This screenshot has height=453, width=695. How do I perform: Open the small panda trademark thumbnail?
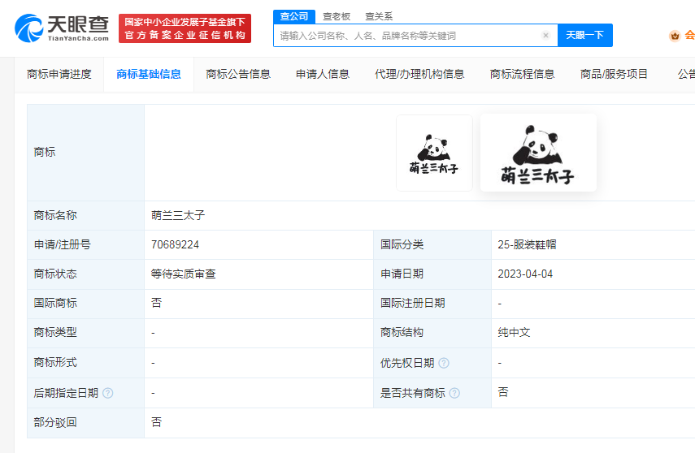click(x=434, y=153)
